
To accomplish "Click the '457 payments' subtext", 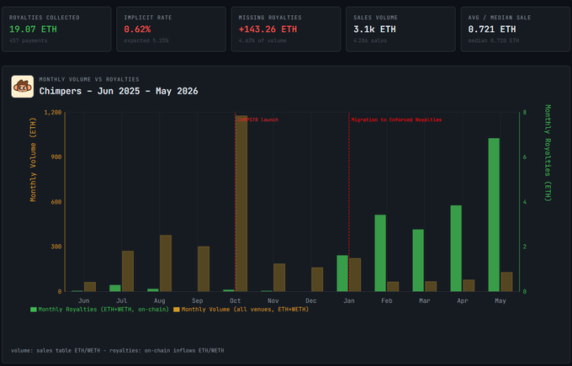I will click(x=28, y=40).
